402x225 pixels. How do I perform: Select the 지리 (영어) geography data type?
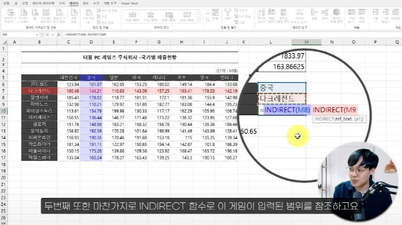pyautogui.click(x=187, y=17)
